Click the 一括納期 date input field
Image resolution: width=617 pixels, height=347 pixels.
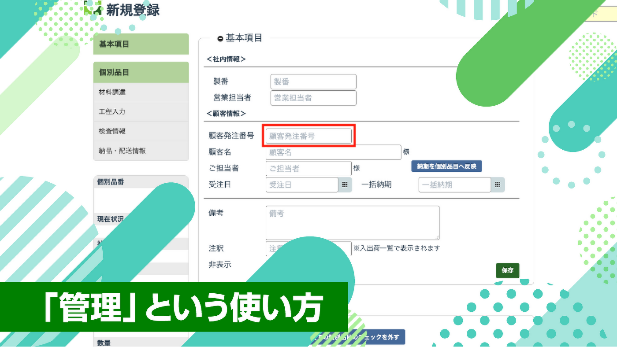(454, 185)
